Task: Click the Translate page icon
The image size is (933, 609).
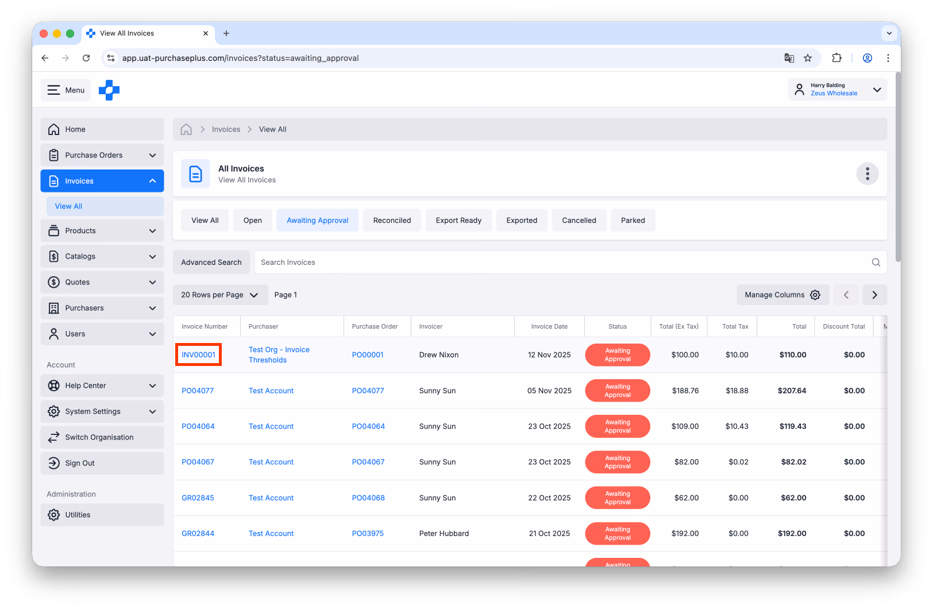Action: click(789, 58)
